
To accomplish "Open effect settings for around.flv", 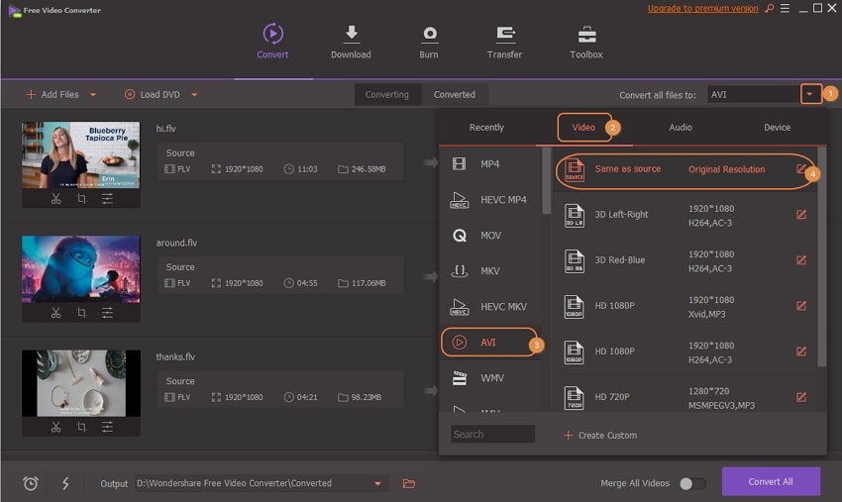I will pos(107,313).
